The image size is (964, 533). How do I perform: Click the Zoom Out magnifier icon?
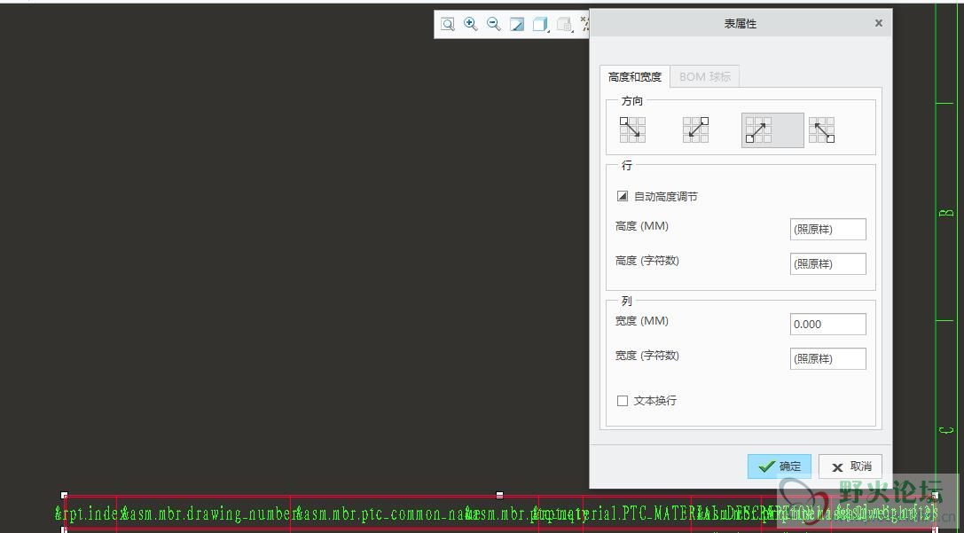494,24
